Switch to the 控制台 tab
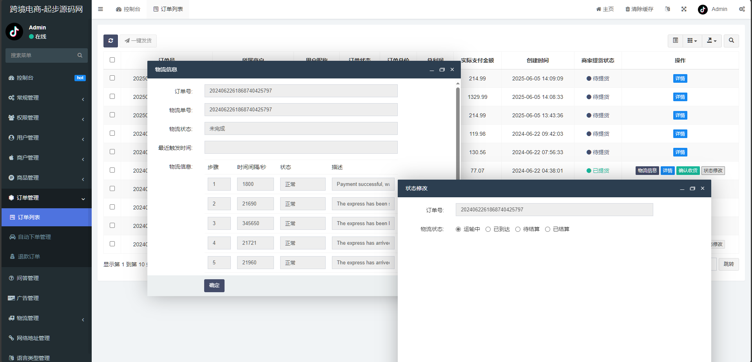Image resolution: width=752 pixels, height=362 pixels. (128, 9)
